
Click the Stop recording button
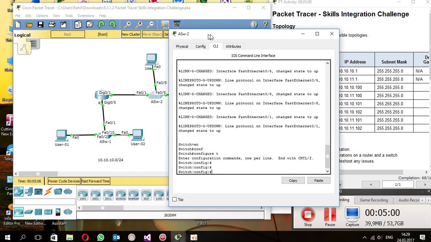308,217
